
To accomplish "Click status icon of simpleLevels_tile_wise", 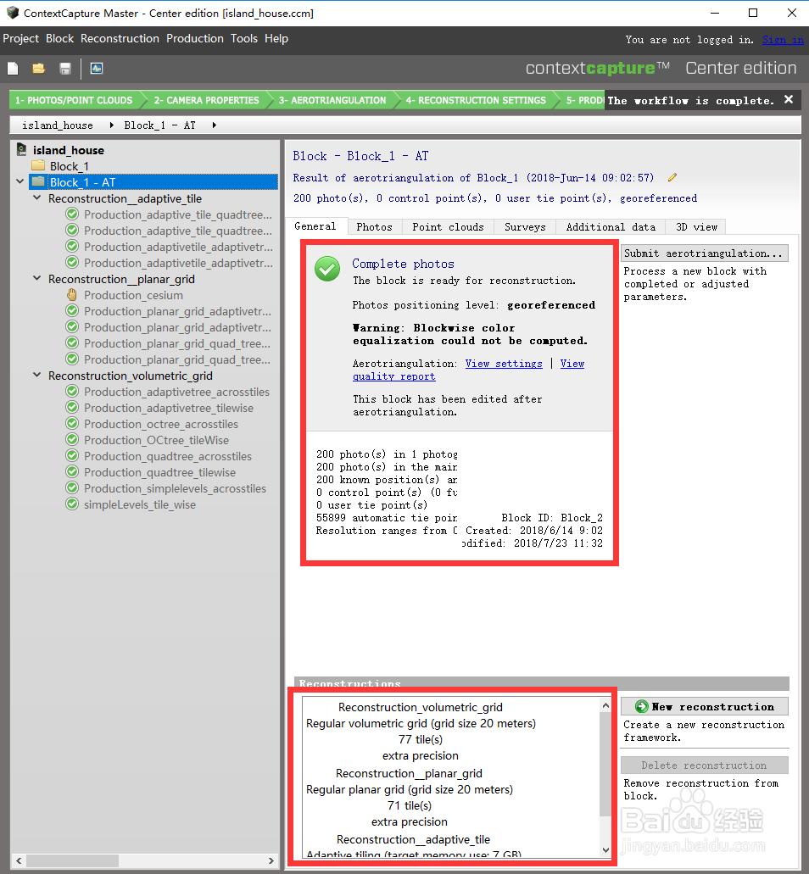I will 72,504.
